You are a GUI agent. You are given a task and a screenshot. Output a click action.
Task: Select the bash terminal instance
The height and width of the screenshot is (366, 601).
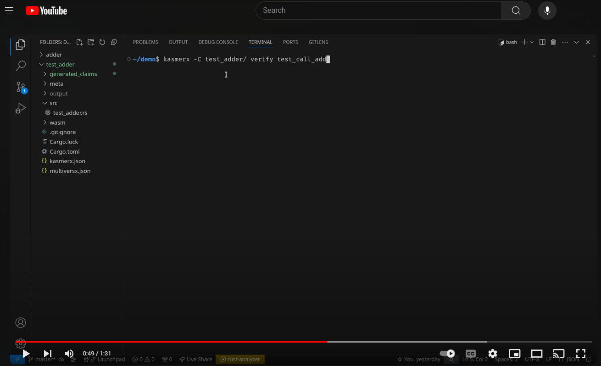(507, 42)
